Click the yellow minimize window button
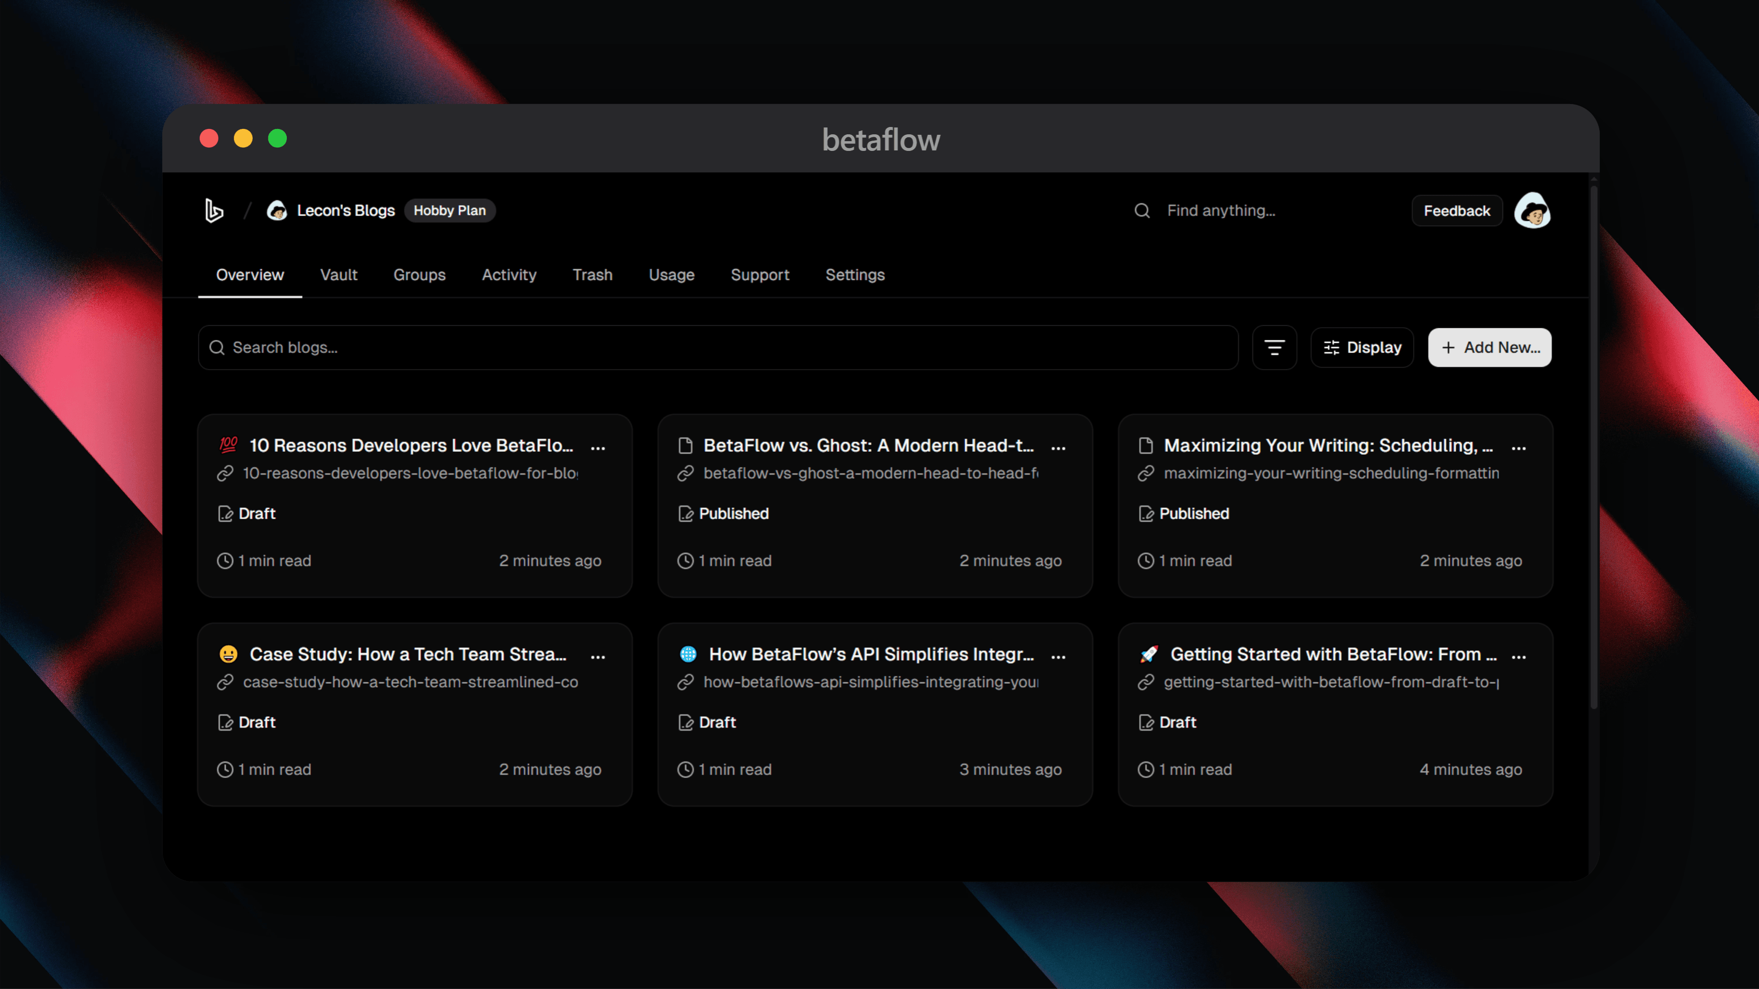This screenshot has height=989, width=1759. coord(243,139)
